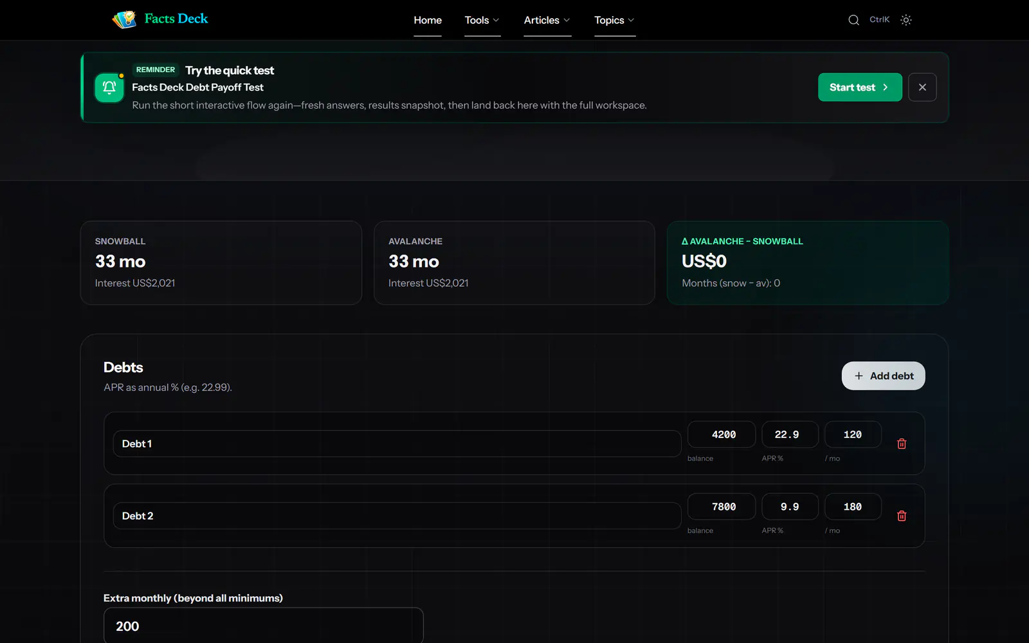Go to the Home menu item
This screenshot has height=643, width=1029.
[428, 20]
